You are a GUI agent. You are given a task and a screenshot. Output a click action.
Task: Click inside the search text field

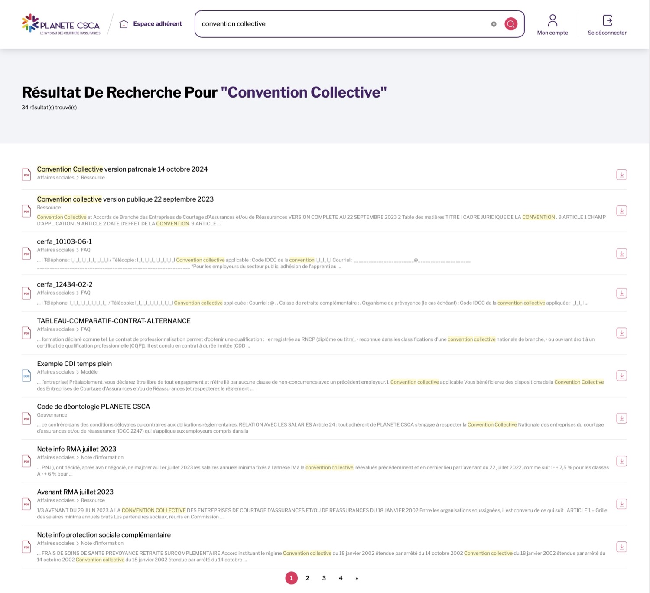coord(342,24)
